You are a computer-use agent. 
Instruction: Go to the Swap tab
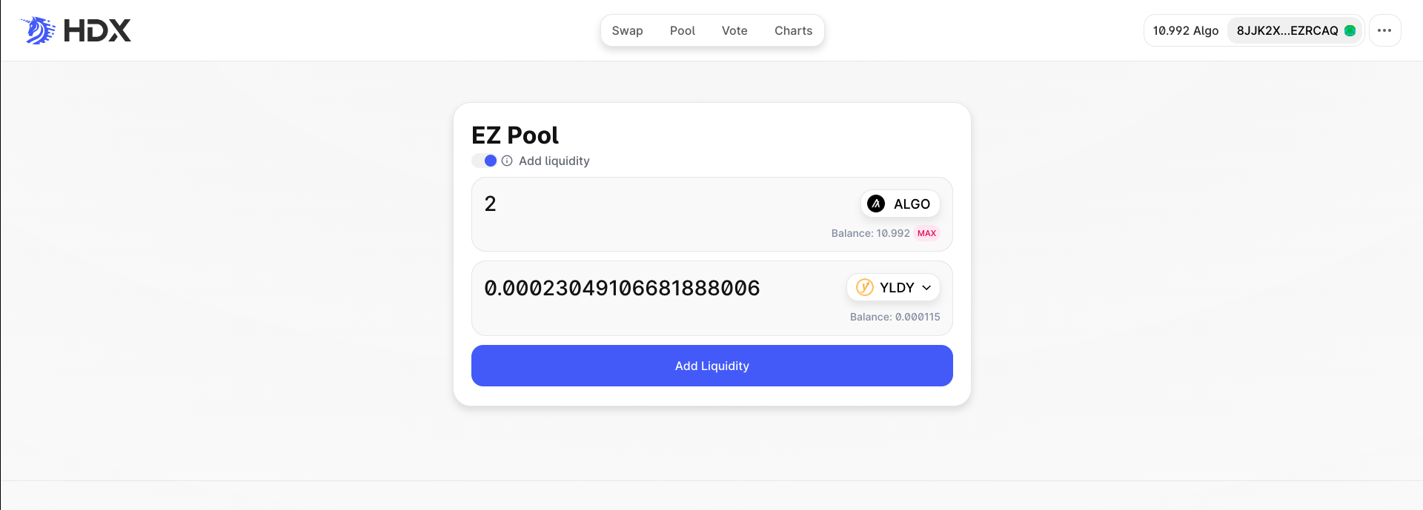(627, 30)
